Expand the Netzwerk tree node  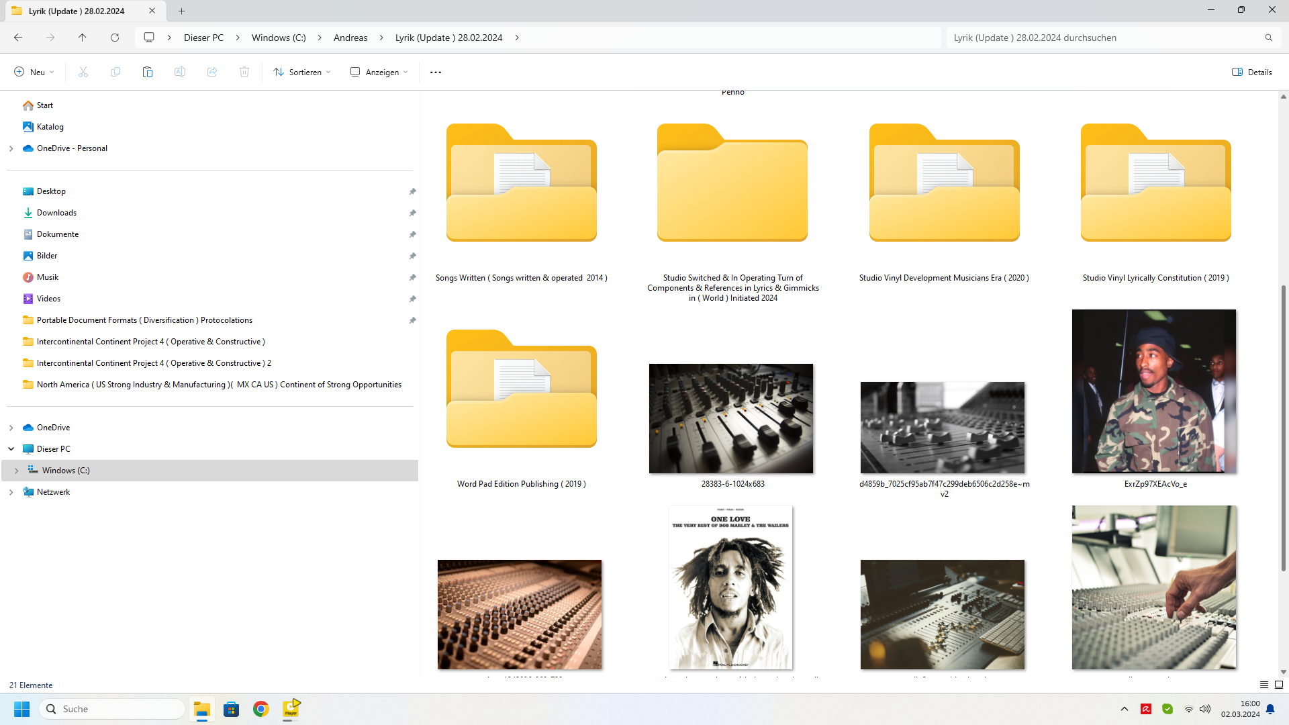coord(11,492)
